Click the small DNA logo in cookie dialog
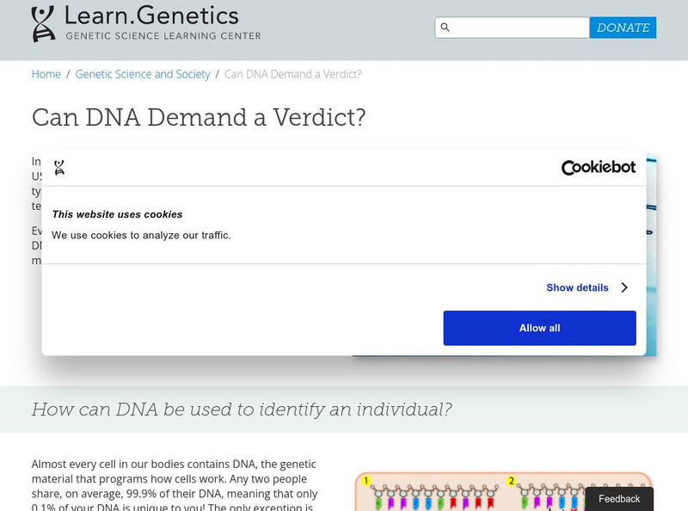Viewport: 688px width, 511px height. (59, 168)
